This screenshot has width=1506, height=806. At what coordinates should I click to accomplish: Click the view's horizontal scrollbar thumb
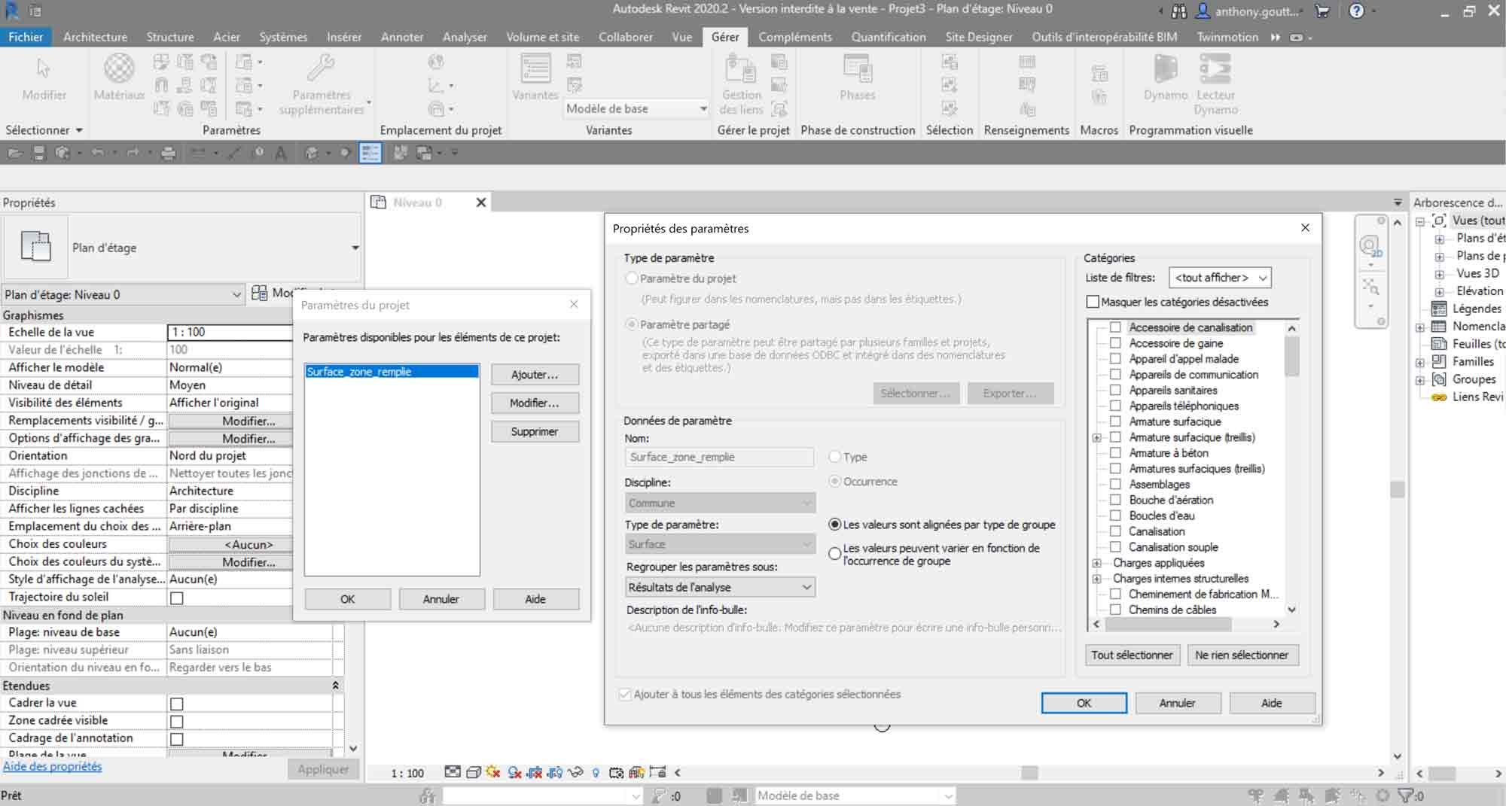coord(1029,773)
